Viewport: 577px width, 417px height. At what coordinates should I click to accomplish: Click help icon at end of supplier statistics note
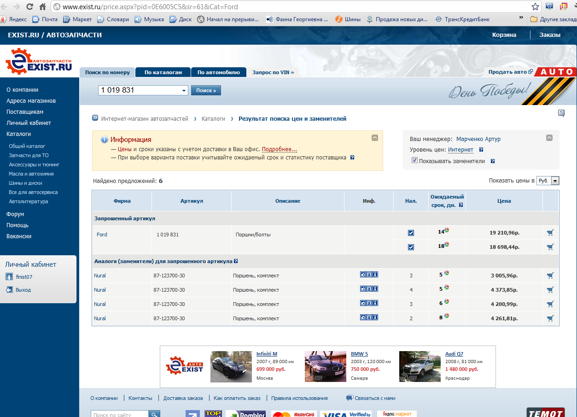[x=352, y=158]
